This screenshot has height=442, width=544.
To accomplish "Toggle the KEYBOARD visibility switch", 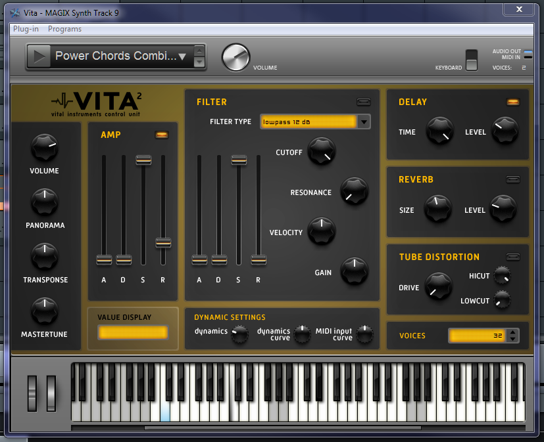I will [472, 60].
